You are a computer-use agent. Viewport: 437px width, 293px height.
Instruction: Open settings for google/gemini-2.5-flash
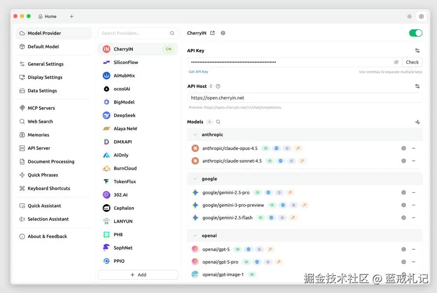click(403, 217)
